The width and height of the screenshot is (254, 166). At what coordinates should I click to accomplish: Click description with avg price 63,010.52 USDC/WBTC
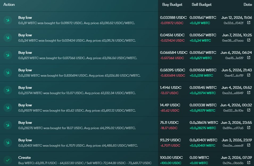[x=76, y=23]
